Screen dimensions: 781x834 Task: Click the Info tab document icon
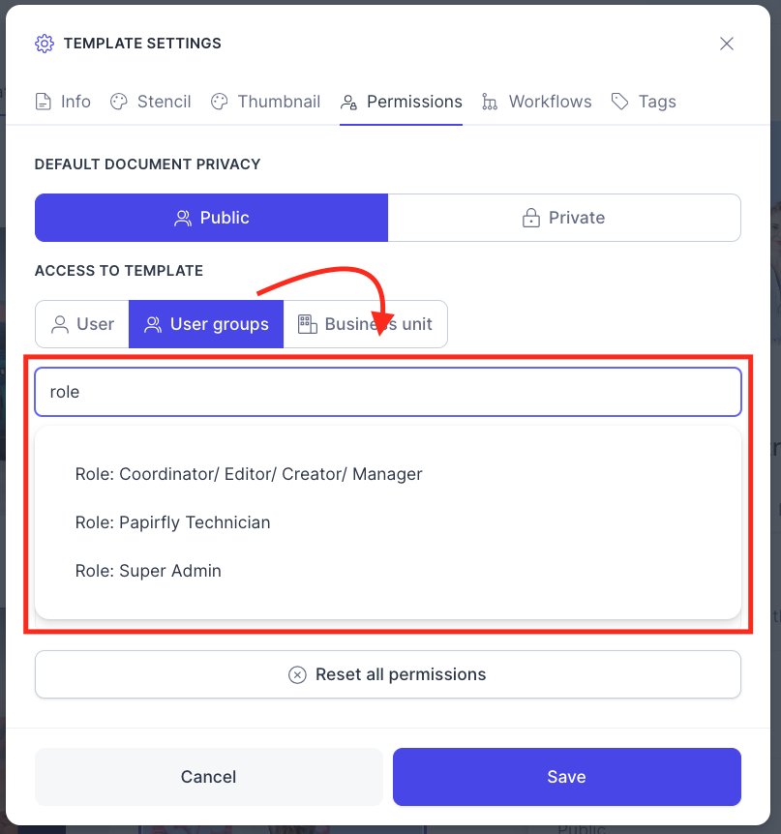click(44, 101)
